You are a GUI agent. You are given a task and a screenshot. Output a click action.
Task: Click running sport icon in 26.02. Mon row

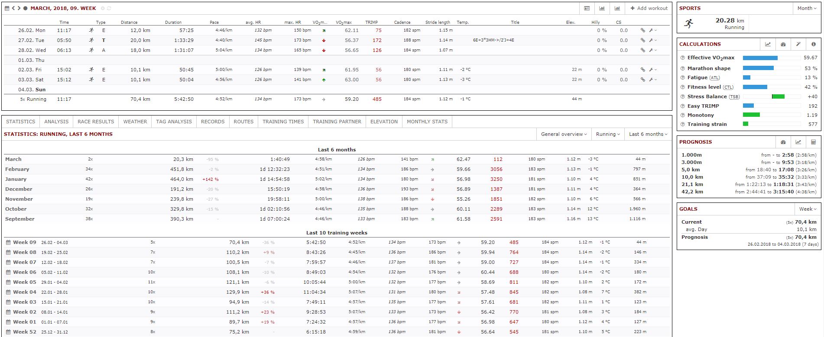tap(91, 30)
